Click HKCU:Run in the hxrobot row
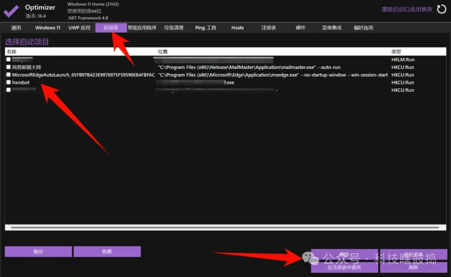The height and width of the screenshot is (277, 451). (x=403, y=82)
